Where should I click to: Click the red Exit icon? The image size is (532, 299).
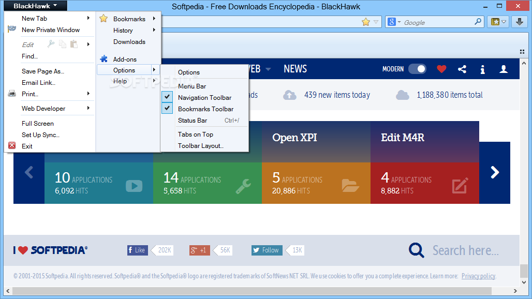pos(12,145)
